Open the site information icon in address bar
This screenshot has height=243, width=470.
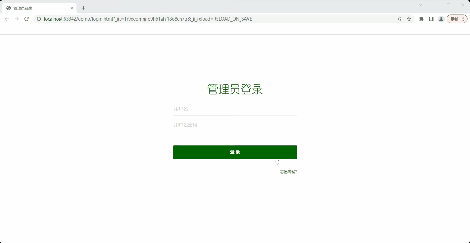pyautogui.click(x=39, y=19)
